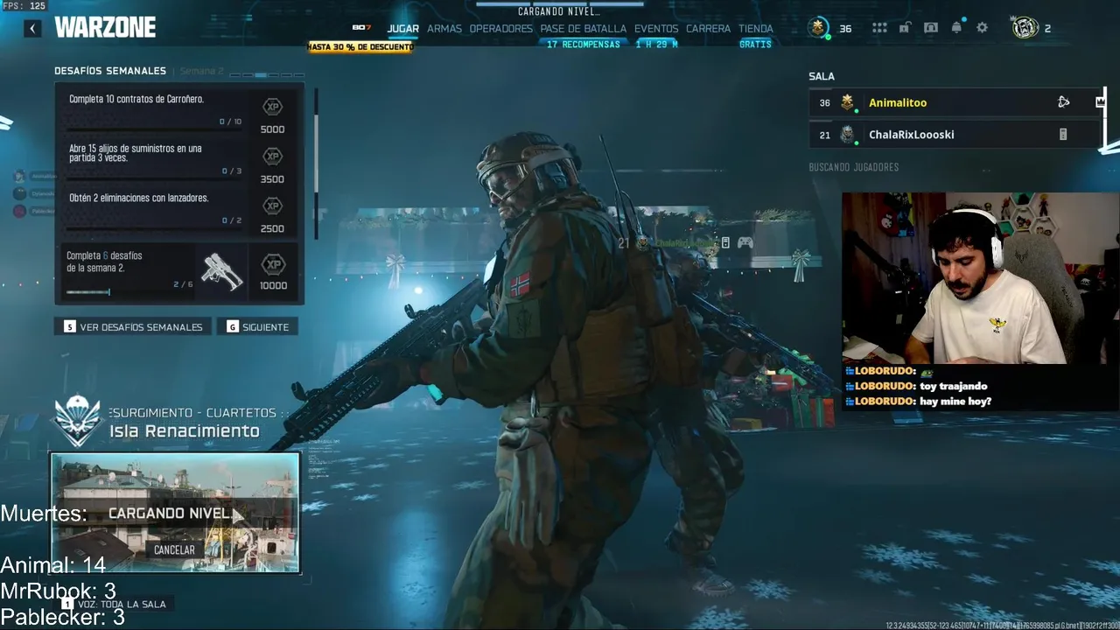Click the back arrow beside WARZONE
This screenshot has width=1120, height=630.
tap(32, 29)
